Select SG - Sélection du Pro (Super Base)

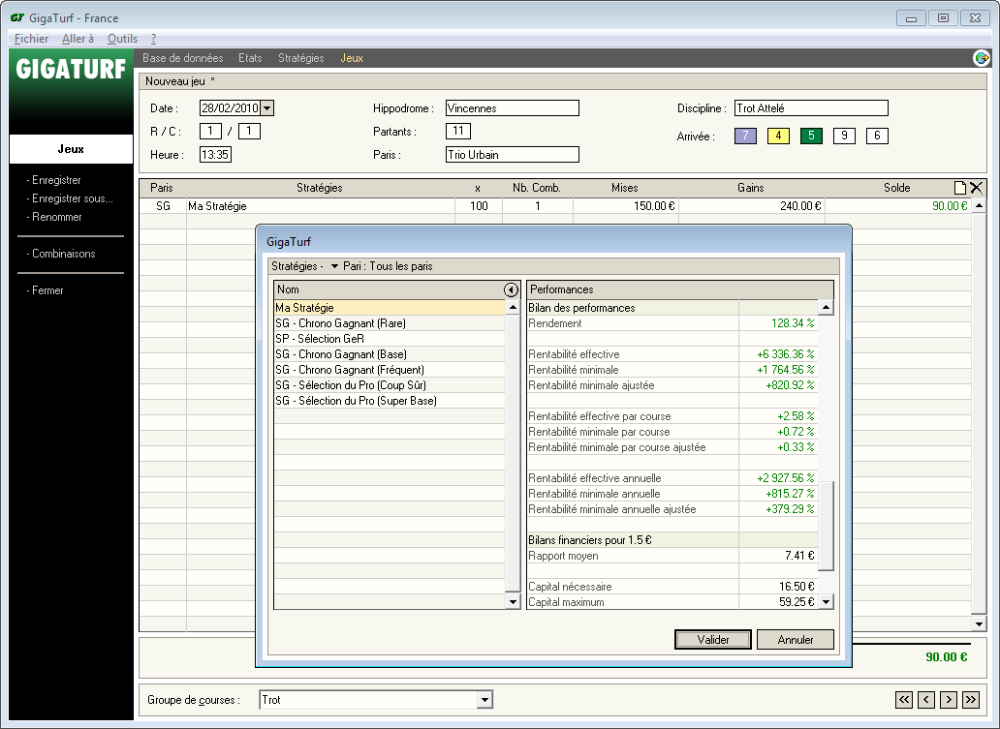(390, 401)
